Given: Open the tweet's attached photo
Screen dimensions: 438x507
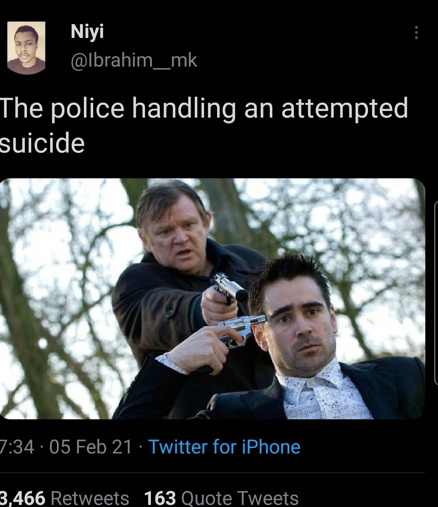Looking at the screenshot, I should click(x=212, y=298).
